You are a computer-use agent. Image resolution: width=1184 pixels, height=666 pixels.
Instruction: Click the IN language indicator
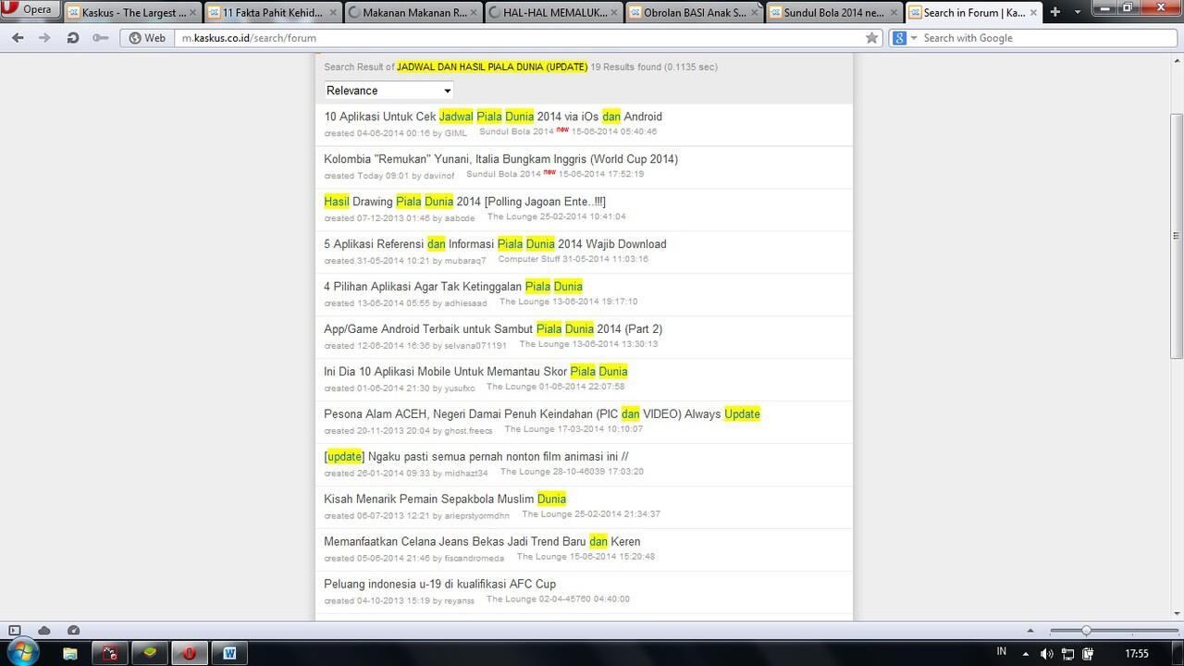coord(1001,652)
